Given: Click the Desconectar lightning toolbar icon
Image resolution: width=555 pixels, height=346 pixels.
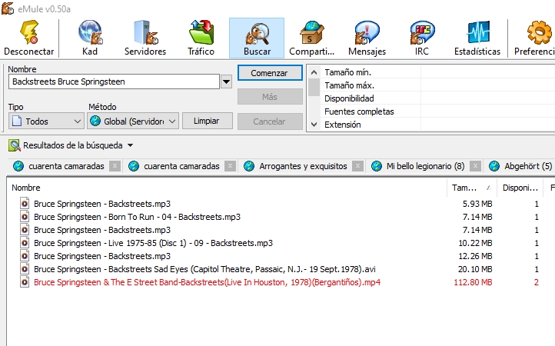Looking at the screenshot, I should pyautogui.click(x=29, y=32).
